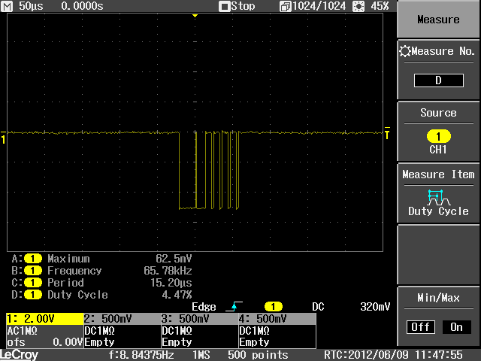Viewport: 481px width, 361px height.
Task: Click the 1024/1024 acquisition count
Action: point(319,6)
